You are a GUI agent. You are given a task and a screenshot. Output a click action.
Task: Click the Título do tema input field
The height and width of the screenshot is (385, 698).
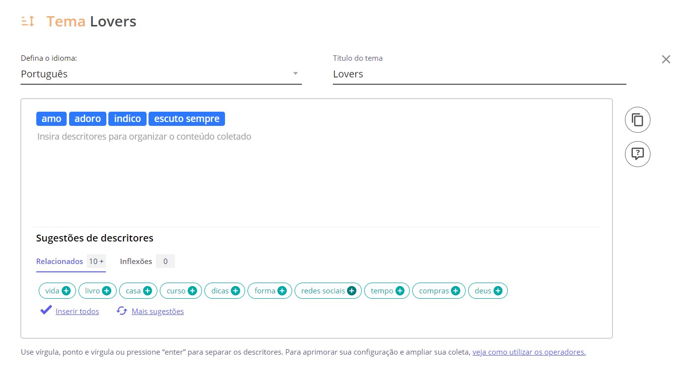(479, 74)
